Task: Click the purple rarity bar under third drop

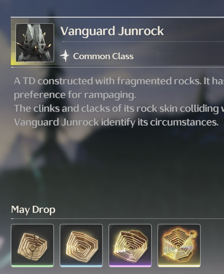Action: tap(130, 266)
